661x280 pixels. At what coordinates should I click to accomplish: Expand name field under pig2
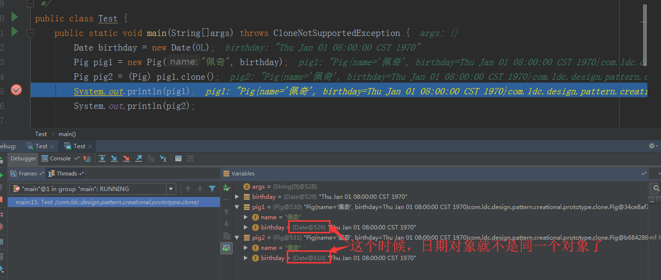[x=246, y=248]
